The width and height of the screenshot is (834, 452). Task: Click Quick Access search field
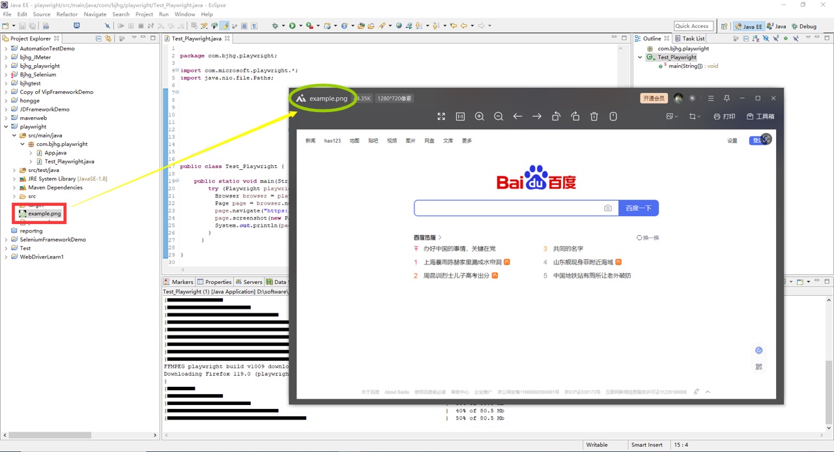tap(693, 26)
